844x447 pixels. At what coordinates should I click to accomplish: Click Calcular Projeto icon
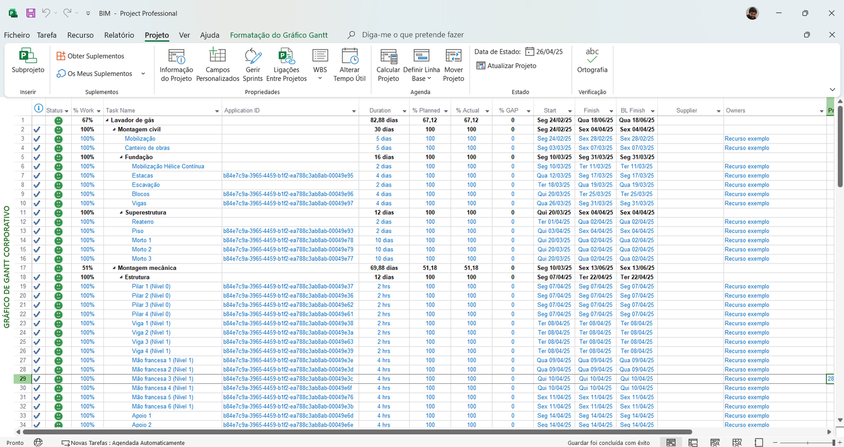click(x=388, y=56)
